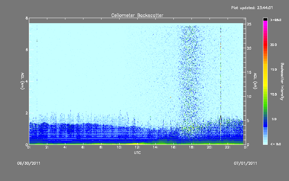The image size is (289, 181).
Task: Click the 4 tick on the km axis
Action: point(27,81)
